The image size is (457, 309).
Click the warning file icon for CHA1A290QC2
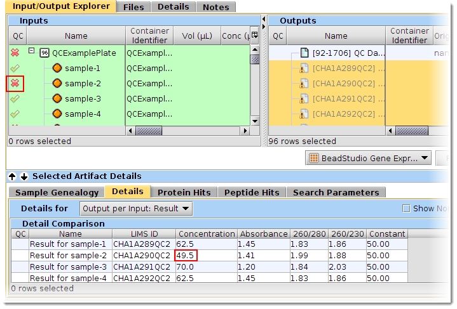tap(304, 84)
